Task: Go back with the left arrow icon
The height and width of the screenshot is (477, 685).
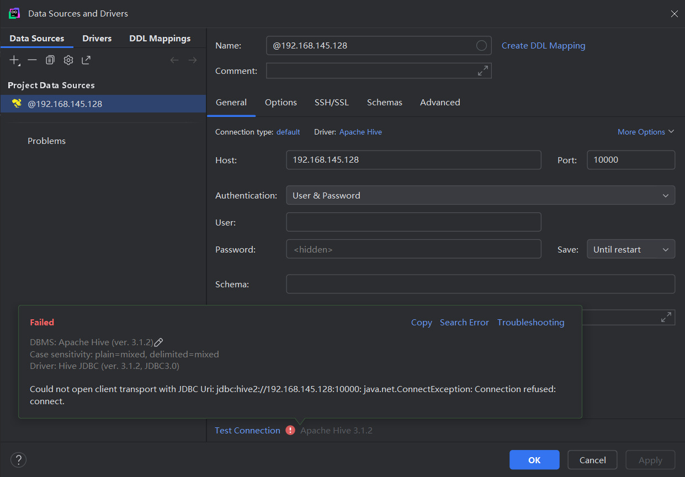Action: pos(174,60)
